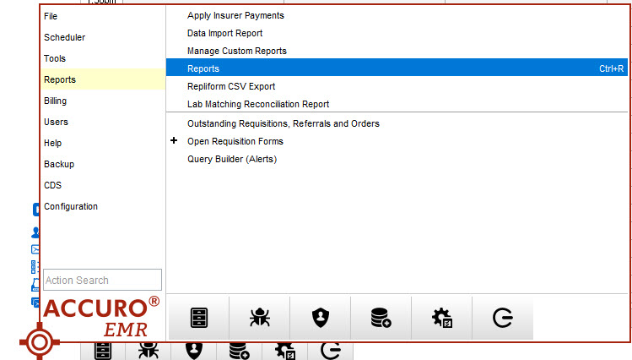Open Query Builder (Alerts)
This screenshot has width=632, height=360.
pos(231,159)
